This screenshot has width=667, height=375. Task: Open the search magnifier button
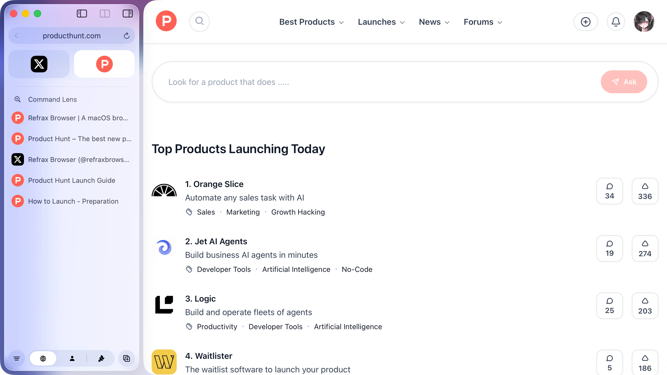[200, 21]
